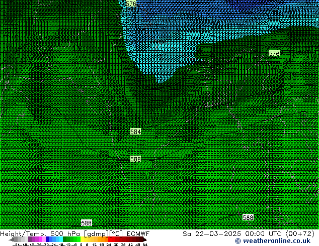Screen dimensions: 319x246
Task: Click the 00:00 UTC time text
Action: coord(264,233)
